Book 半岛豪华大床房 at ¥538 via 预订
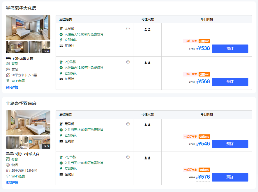Viewport: 258px width, 192px height. point(230,49)
